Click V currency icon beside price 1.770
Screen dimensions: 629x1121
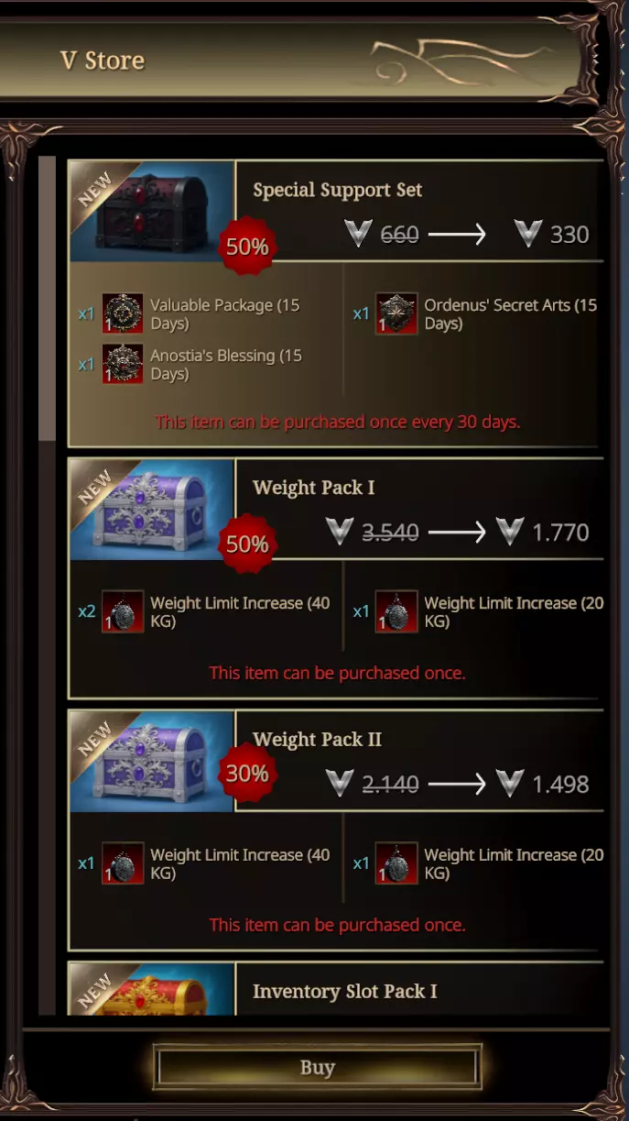(x=510, y=532)
